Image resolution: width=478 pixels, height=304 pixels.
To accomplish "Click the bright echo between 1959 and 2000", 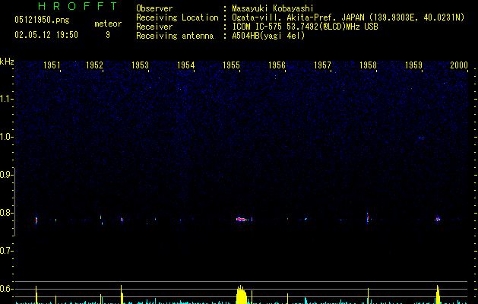I will 438,219.
